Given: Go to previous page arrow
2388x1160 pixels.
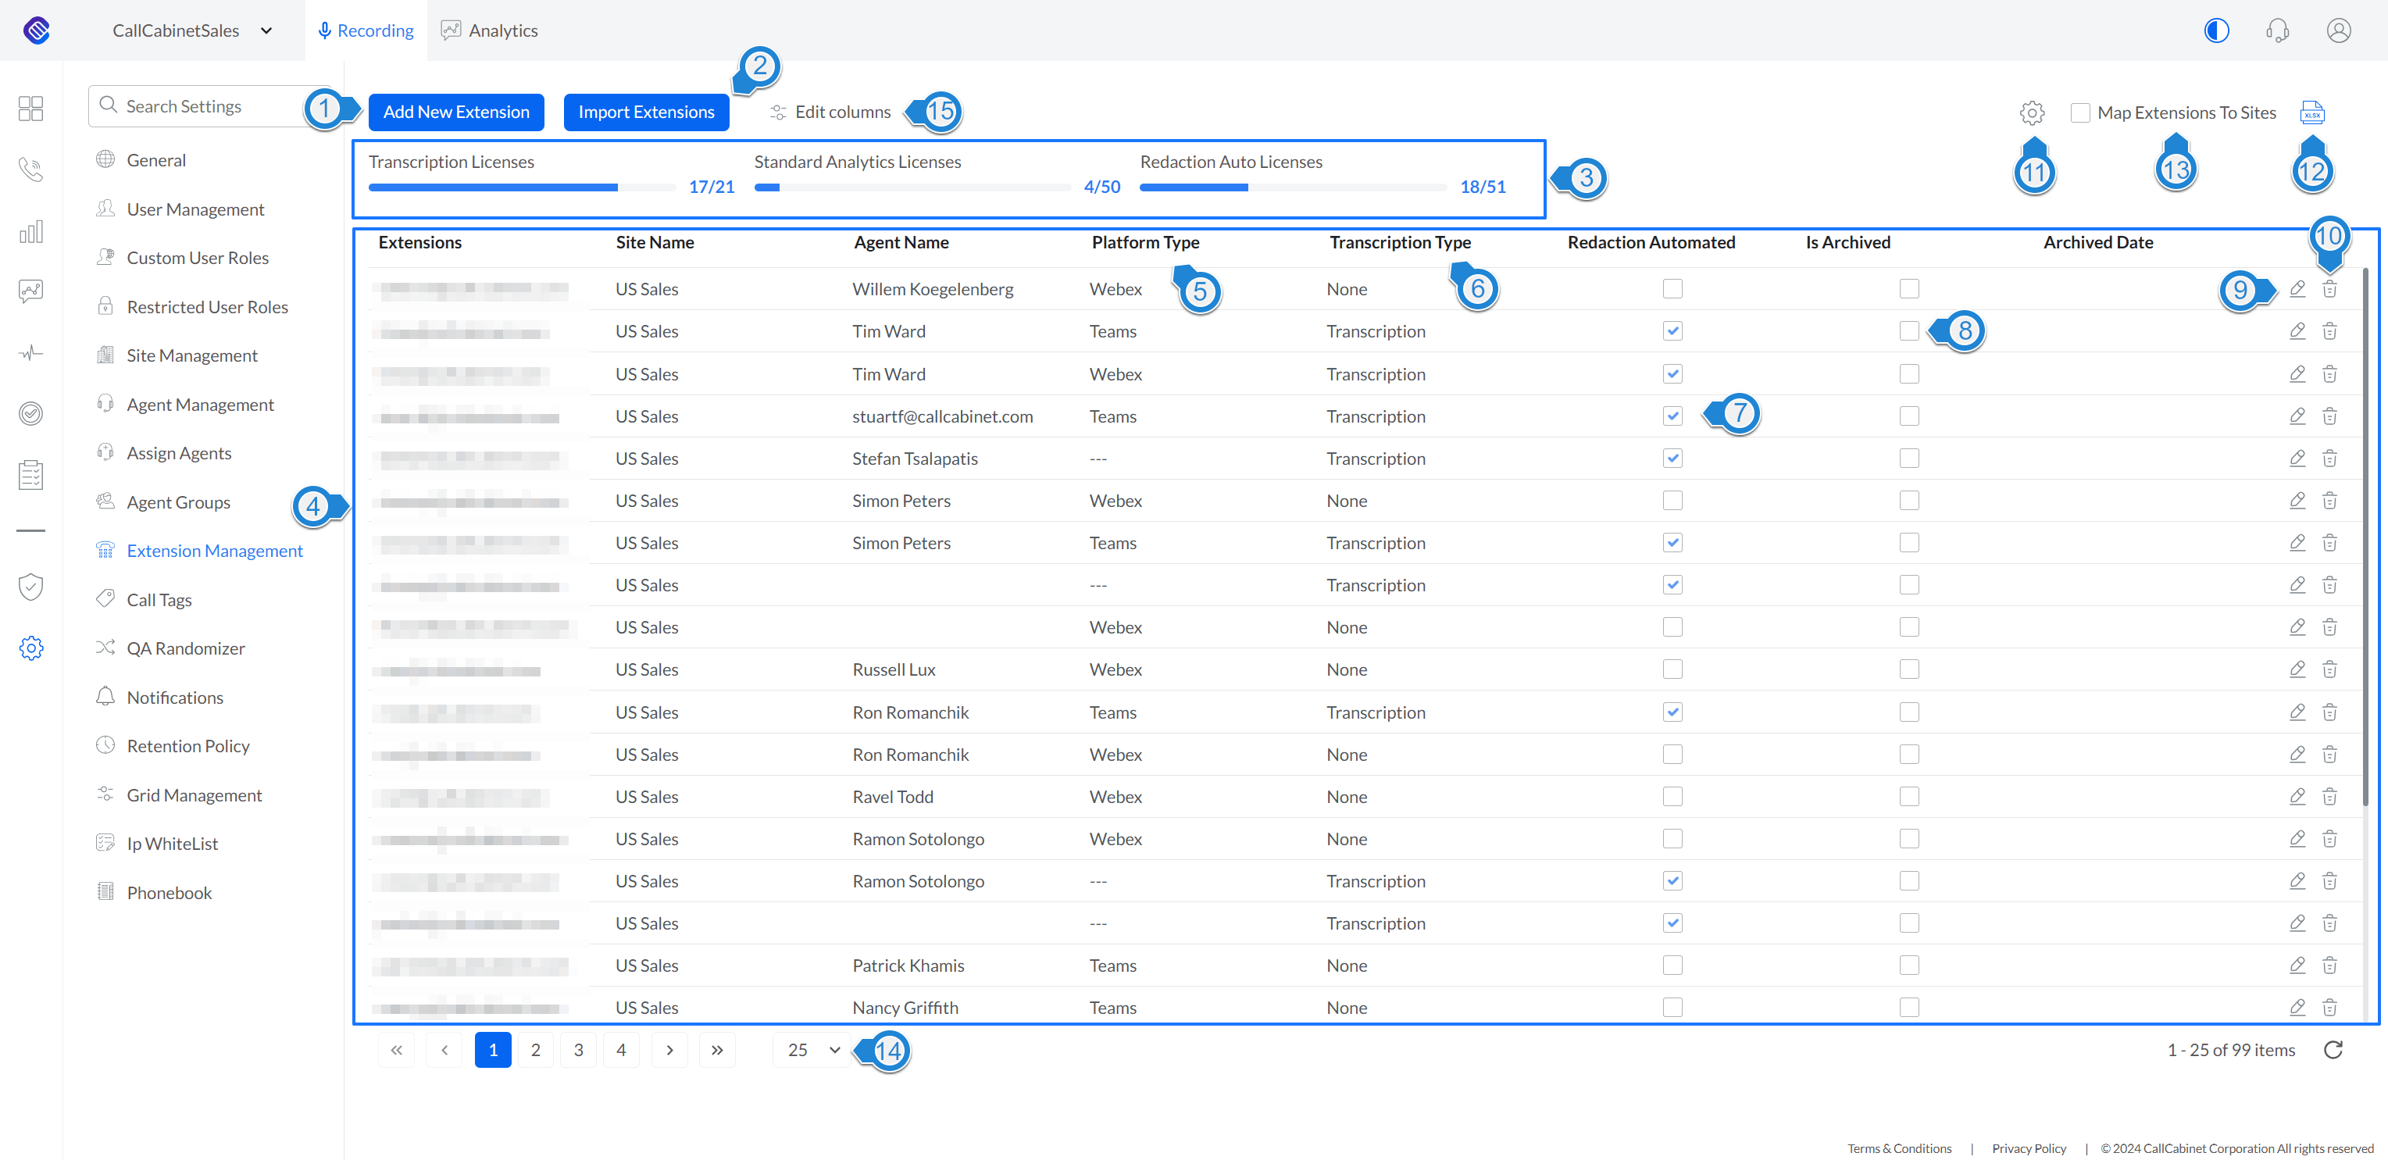Looking at the screenshot, I should click(445, 1050).
